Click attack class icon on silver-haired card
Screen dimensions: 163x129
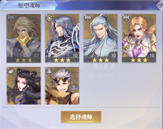tap(88, 18)
